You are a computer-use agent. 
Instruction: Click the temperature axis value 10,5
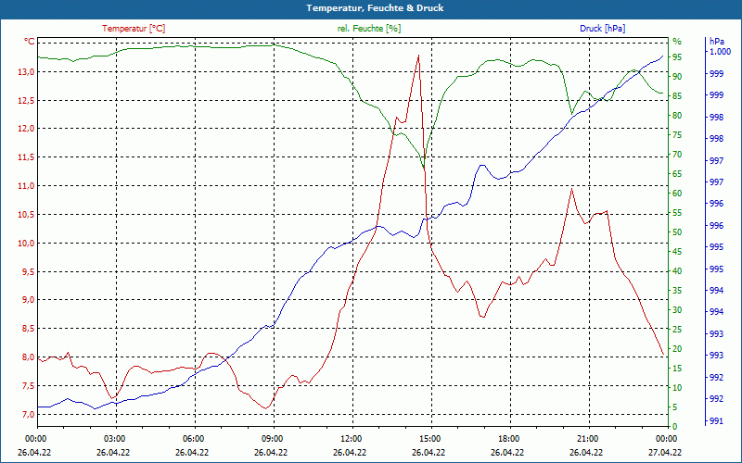point(27,215)
